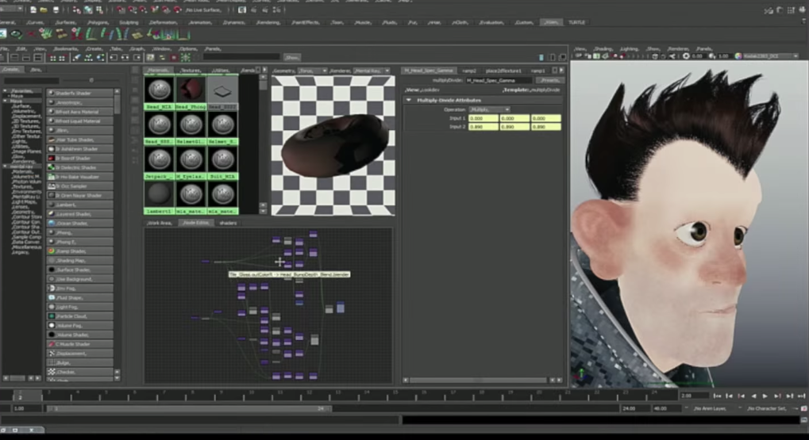Open the Node Editor tab
Image resolution: width=809 pixels, height=440 pixels.
[195, 223]
